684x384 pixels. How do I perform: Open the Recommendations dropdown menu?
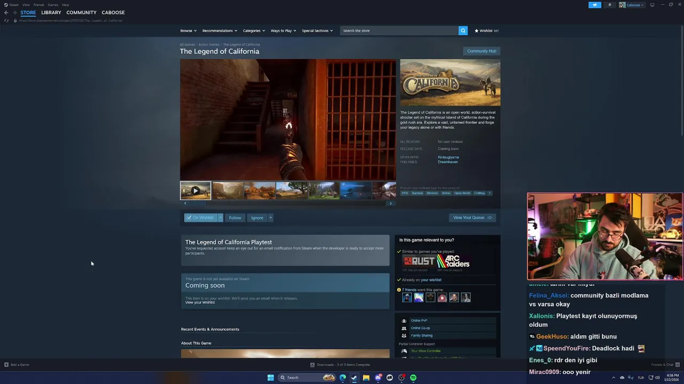(x=220, y=30)
